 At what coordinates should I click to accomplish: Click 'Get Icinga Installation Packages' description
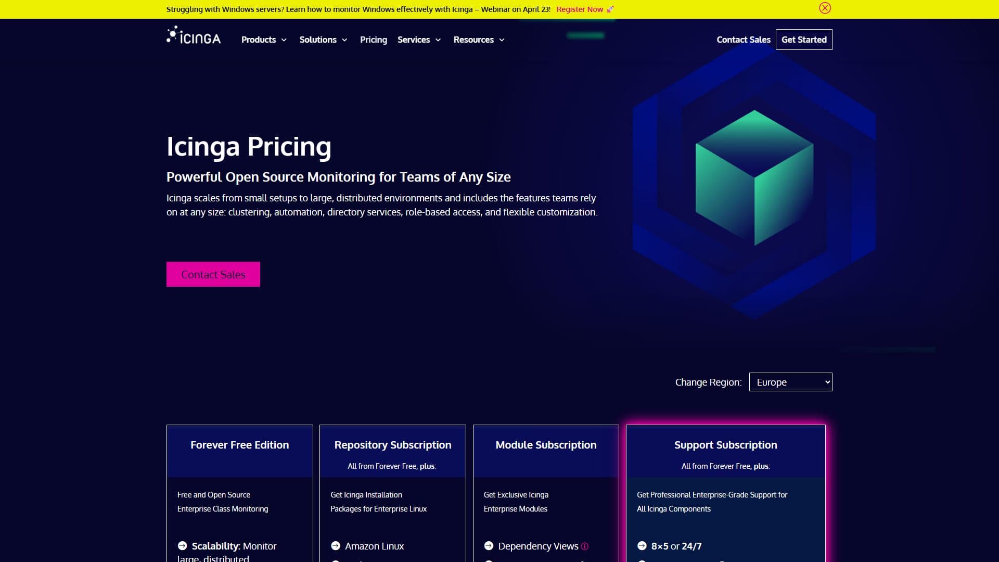(x=379, y=502)
